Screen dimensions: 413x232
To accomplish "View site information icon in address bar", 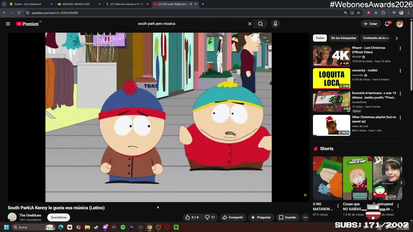I will (x=27, y=13).
